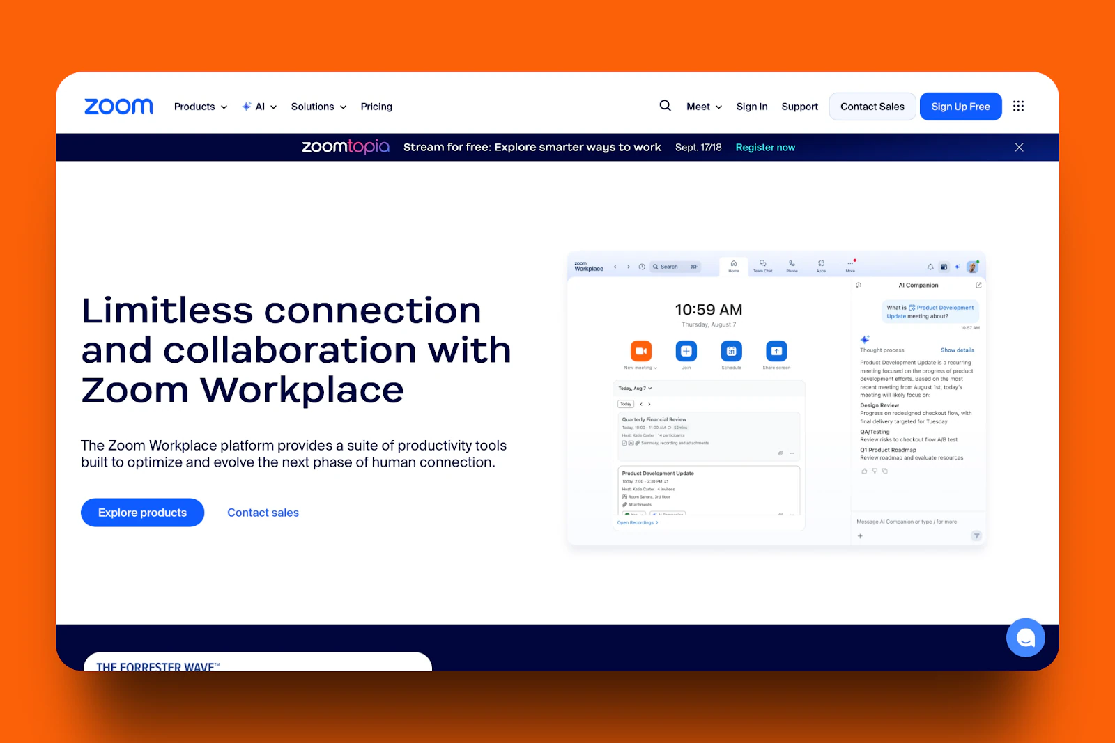Image resolution: width=1115 pixels, height=743 pixels.
Task: Dismiss the Zoomtopia announcement banner
Action: (1019, 148)
